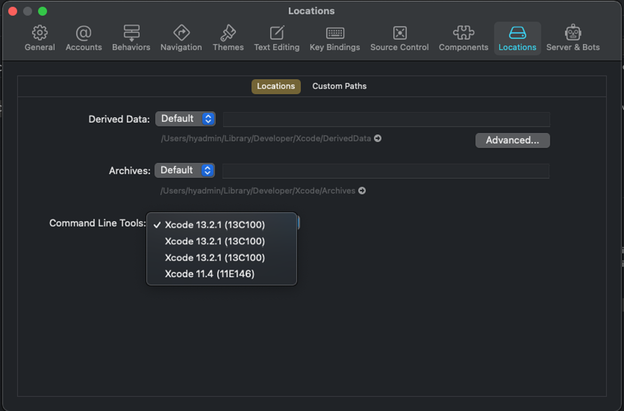624x411 pixels.
Task: Click the Archives path input field
Action: point(386,171)
